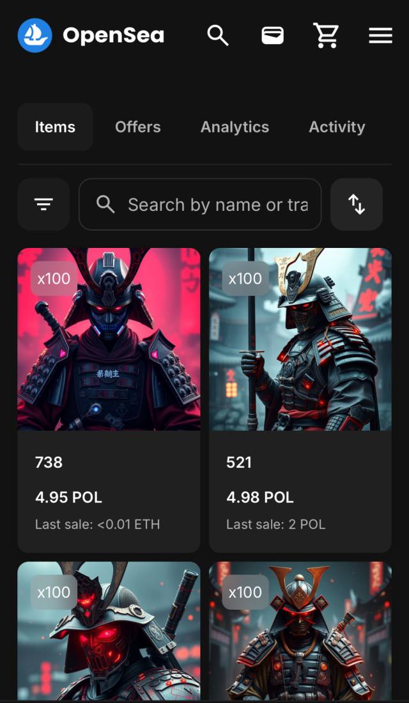Select the Items tab

55,127
